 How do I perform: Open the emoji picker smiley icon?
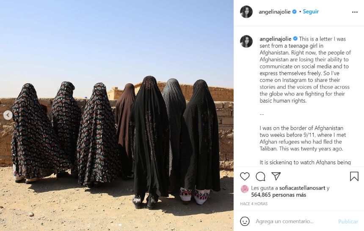coord(245,221)
